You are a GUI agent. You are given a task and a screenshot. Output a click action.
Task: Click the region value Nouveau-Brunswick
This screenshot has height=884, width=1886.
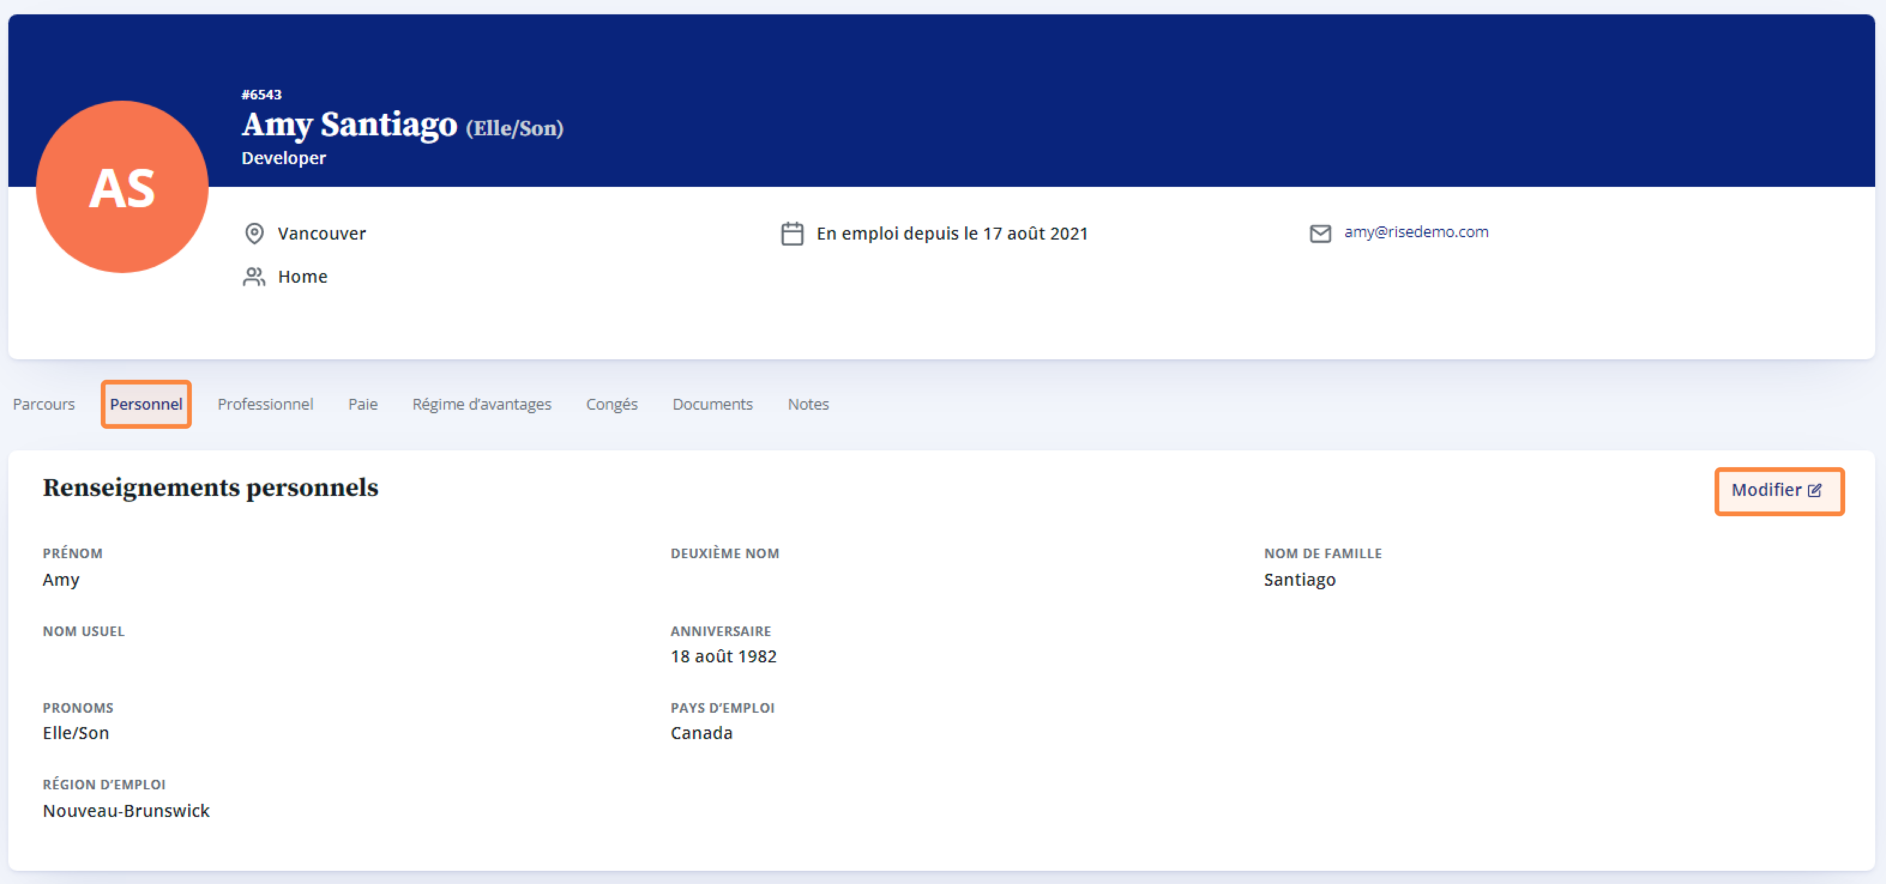(x=126, y=811)
